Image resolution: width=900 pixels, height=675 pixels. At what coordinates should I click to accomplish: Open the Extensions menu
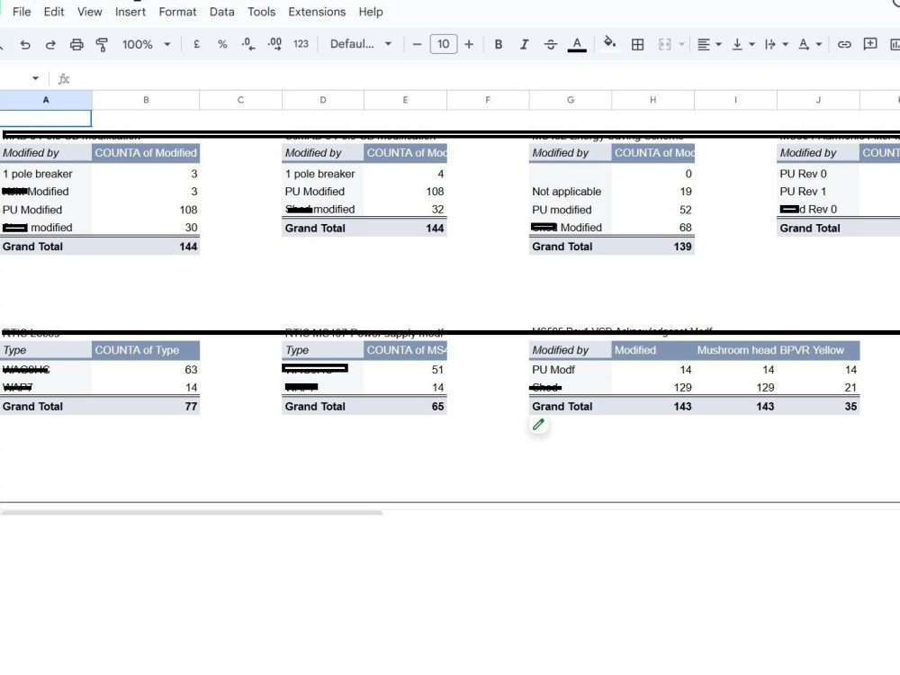[x=317, y=12]
